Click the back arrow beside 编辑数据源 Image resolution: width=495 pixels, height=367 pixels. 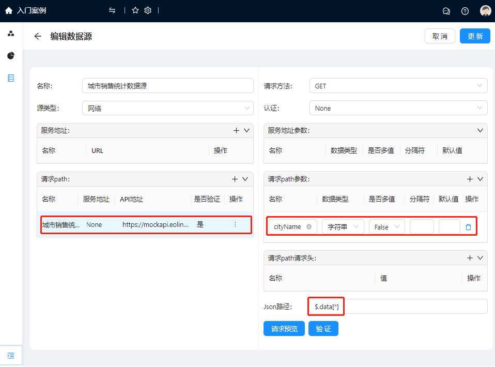[37, 36]
